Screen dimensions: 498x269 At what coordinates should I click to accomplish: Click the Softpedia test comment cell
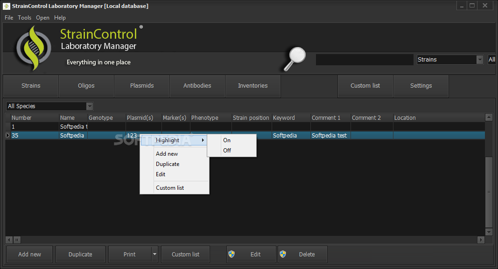coord(330,136)
